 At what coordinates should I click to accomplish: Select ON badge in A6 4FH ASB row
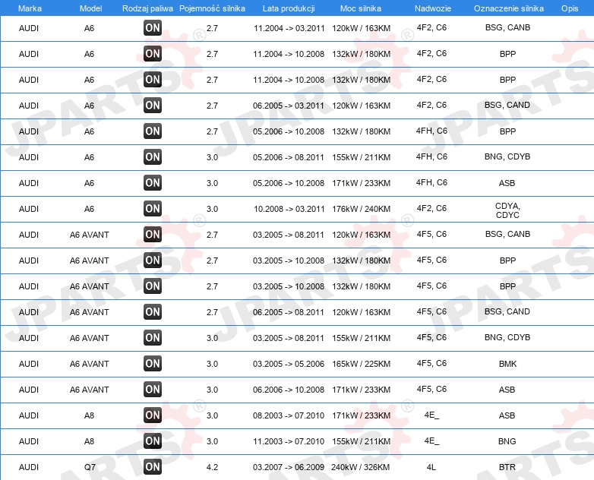click(153, 182)
